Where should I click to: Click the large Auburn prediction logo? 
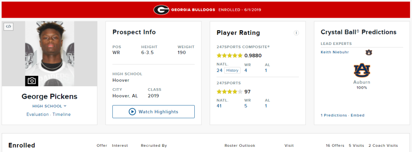click(362, 70)
